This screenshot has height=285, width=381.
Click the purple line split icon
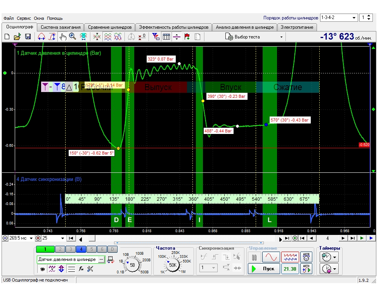(177, 37)
